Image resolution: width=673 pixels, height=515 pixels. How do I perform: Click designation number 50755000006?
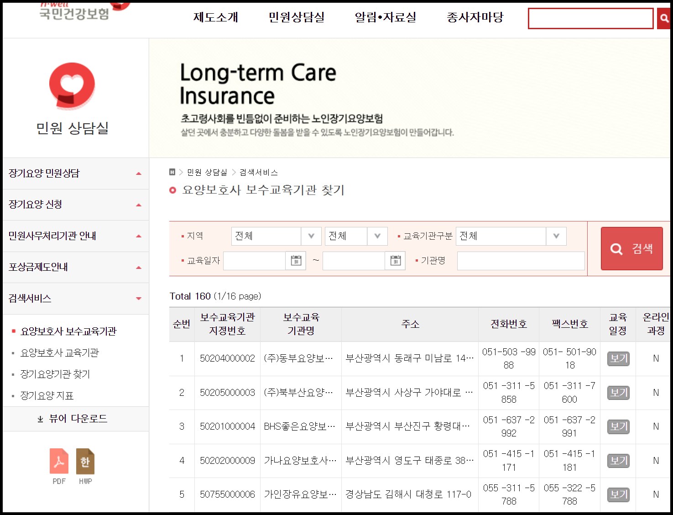[x=227, y=494]
